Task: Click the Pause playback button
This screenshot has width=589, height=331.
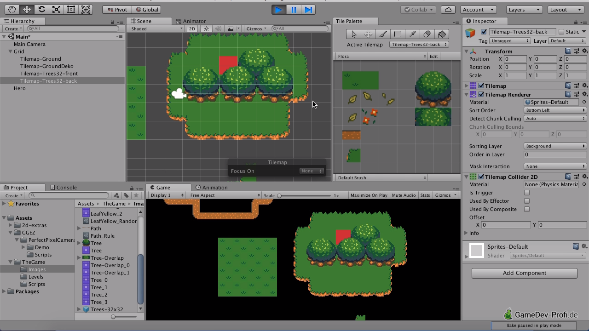Action: pyautogui.click(x=294, y=10)
